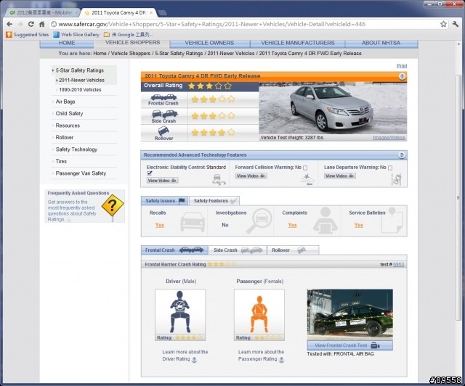Image resolution: width=465 pixels, height=386 pixels.
Task: Toggle the Lane Departure Warning checkbox
Action: (x=390, y=168)
